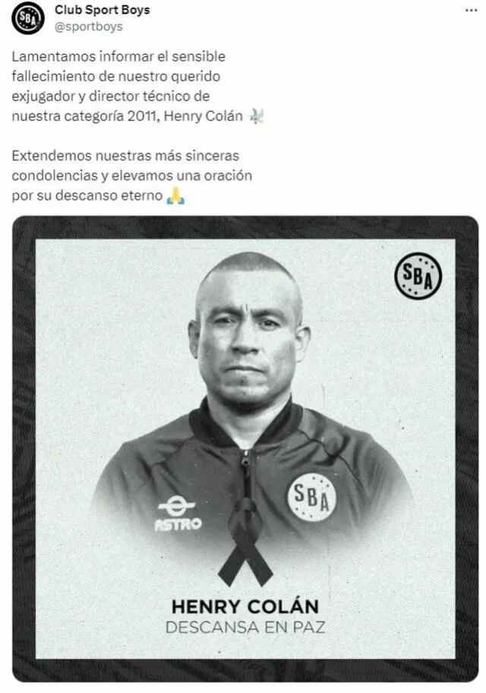Open the Club Sport Boys profile avatar
The image size is (486, 693).
point(28,17)
